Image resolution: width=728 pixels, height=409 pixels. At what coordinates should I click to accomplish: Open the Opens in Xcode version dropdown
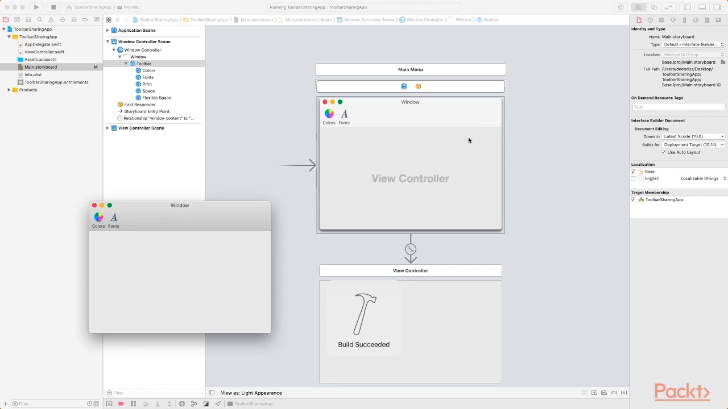[x=693, y=136]
